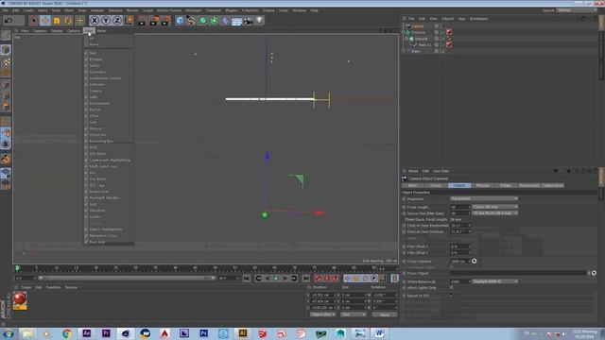Select the Camera object in Object Manager
The image size is (605, 340).
[418, 26]
